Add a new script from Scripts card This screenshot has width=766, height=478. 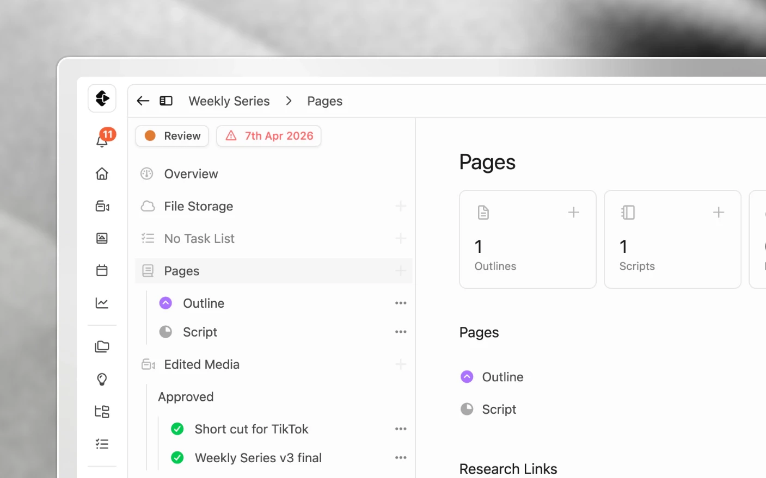pyautogui.click(x=719, y=212)
